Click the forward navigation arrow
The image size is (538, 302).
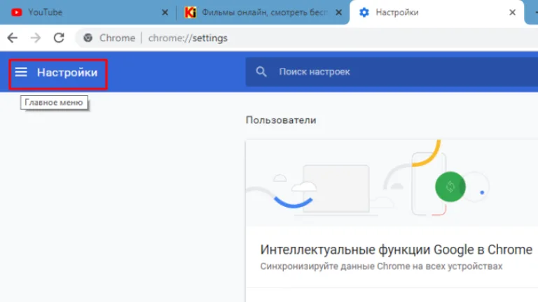click(x=36, y=38)
